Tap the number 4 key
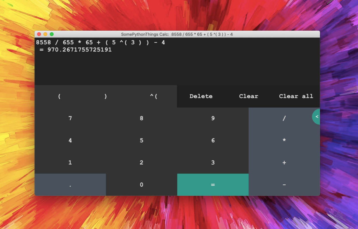This screenshot has height=229, width=358. 70,141
